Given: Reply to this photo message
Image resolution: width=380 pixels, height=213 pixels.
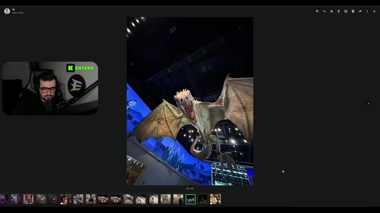Looking at the screenshot, I should (324, 11).
